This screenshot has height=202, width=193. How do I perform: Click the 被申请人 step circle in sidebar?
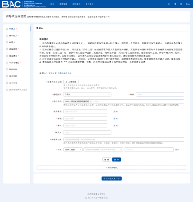click(x=7, y=36)
